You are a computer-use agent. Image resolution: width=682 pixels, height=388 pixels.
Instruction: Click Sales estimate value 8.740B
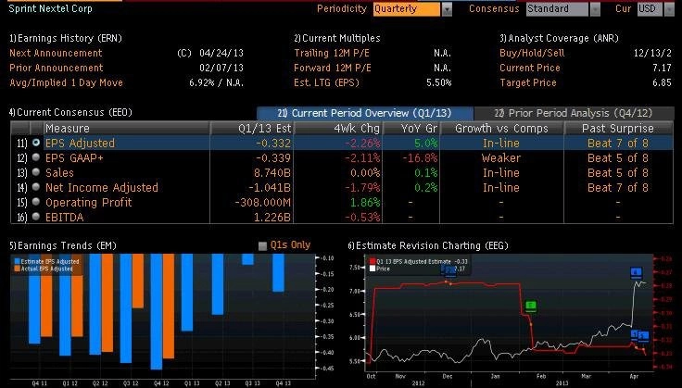272,172
